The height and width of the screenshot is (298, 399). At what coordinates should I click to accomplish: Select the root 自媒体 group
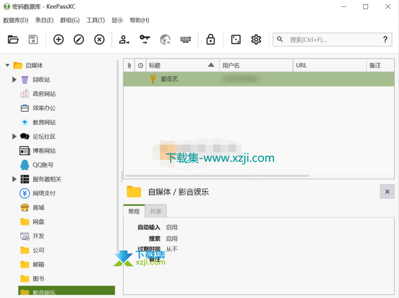(x=34, y=65)
